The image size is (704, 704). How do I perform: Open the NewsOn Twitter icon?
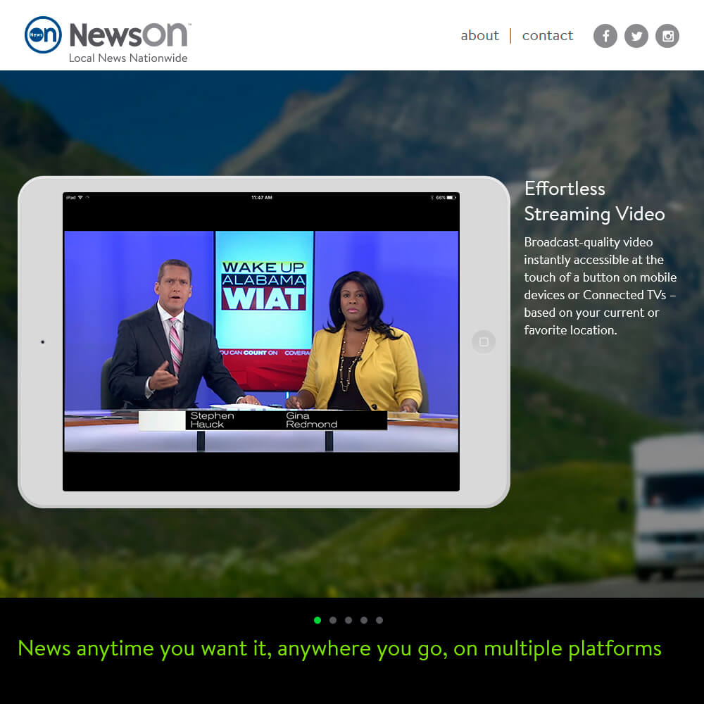(636, 36)
